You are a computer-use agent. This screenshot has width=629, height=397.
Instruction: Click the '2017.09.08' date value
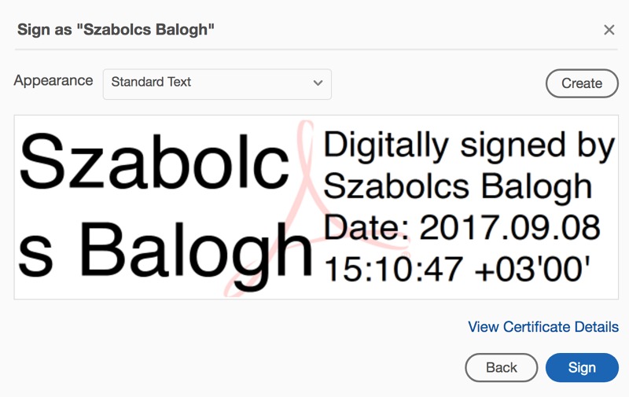[x=510, y=228]
